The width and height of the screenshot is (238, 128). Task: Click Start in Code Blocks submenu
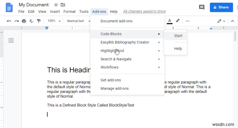click(175, 36)
